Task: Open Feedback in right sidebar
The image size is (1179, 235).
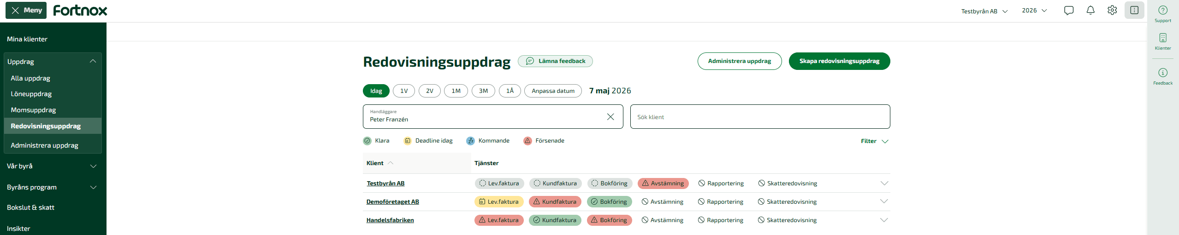Action: point(1163,76)
